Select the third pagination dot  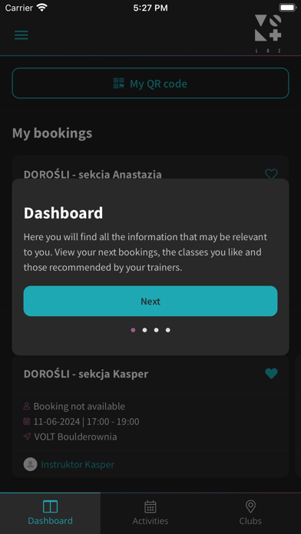(x=156, y=330)
